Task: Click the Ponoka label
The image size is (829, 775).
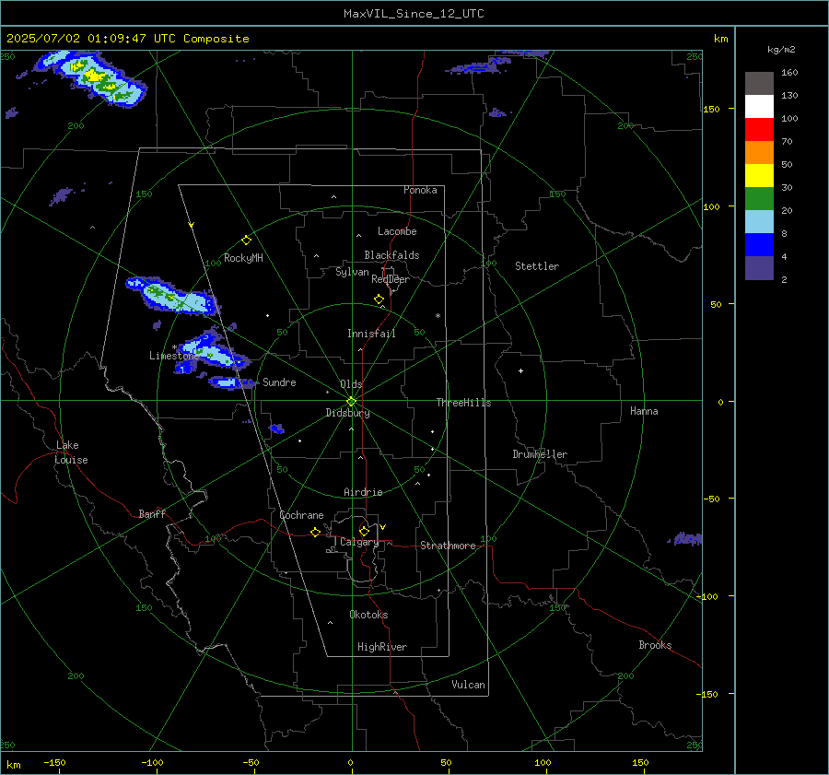Action: pyautogui.click(x=420, y=190)
